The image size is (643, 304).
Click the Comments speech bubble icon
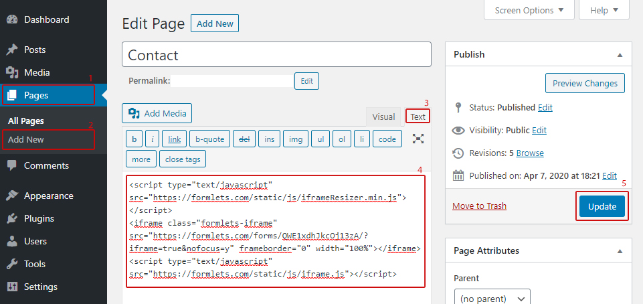tap(12, 166)
